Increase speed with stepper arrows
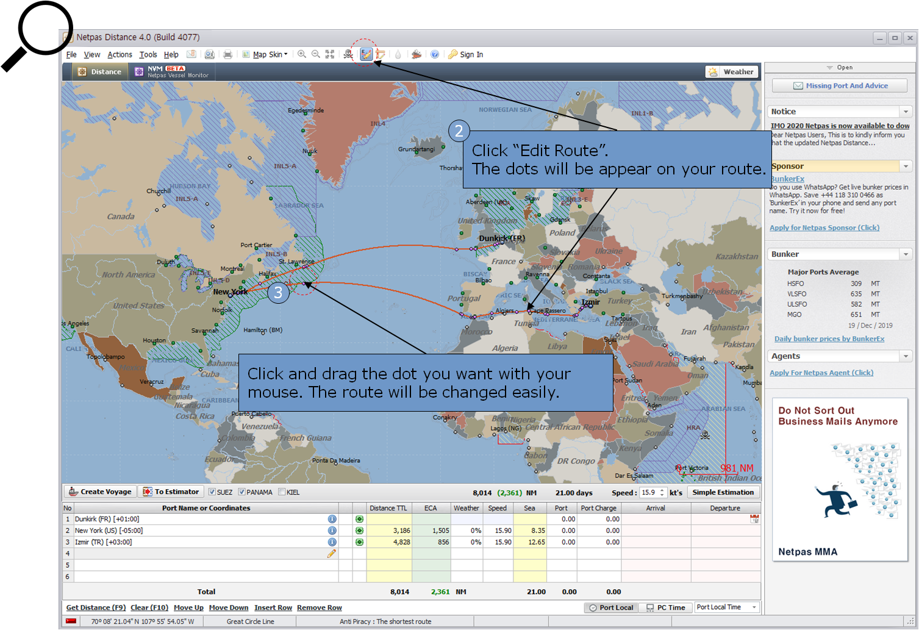 pyautogui.click(x=662, y=490)
